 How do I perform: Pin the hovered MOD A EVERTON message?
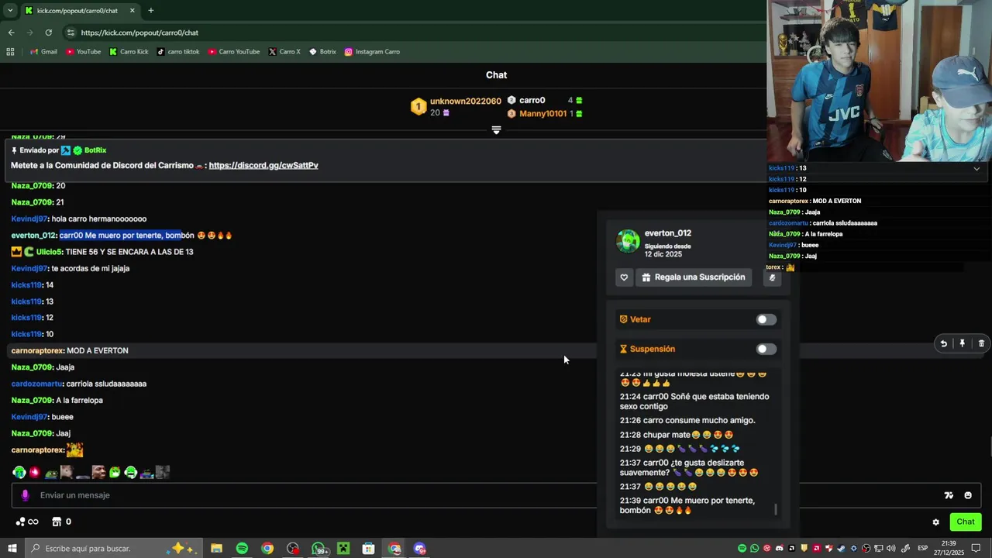(962, 343)
